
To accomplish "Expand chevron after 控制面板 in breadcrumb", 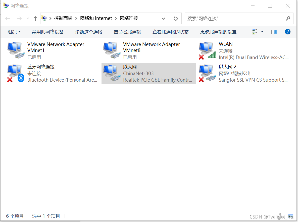I will click(x=76, y=18).
